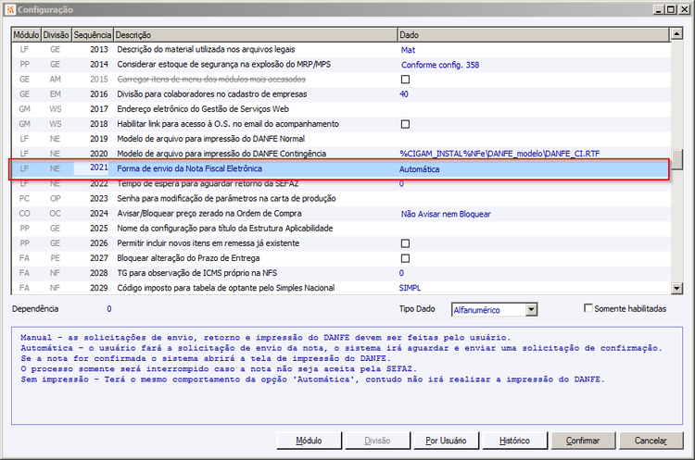Click the Mat value in row 2013
Viewport: 695px width, 460px height.
tap(408, 50)
